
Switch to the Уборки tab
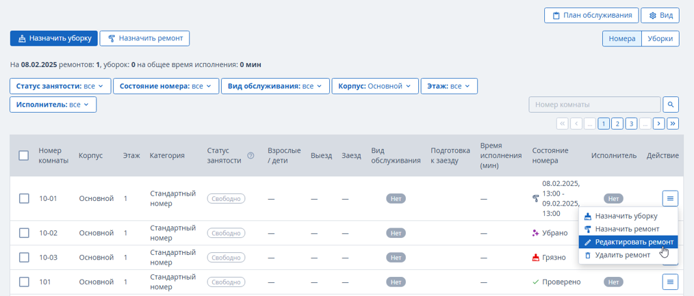coord(660,38)
